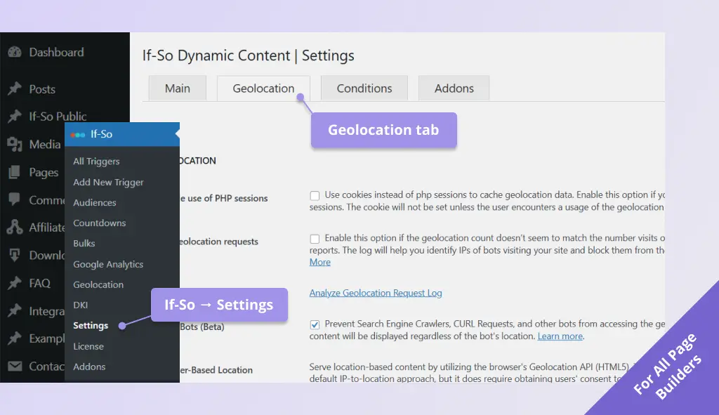Click the Media library icon
The height and width of the screenshot is (415, 719).
tap(15, 145)
